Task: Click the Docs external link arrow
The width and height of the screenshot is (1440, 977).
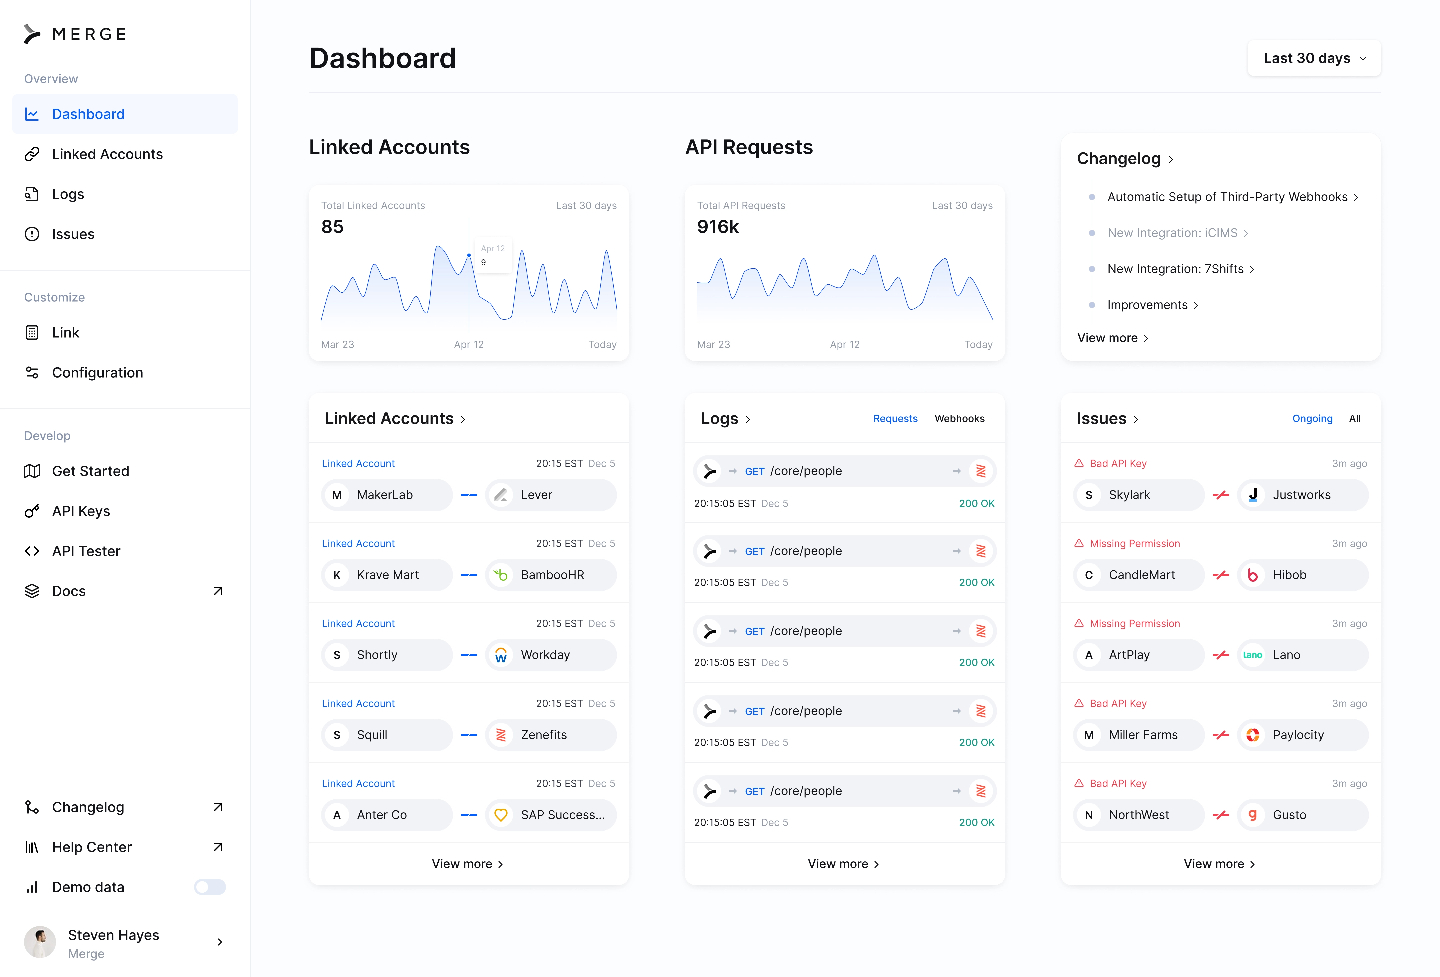Action: point(217,591)
